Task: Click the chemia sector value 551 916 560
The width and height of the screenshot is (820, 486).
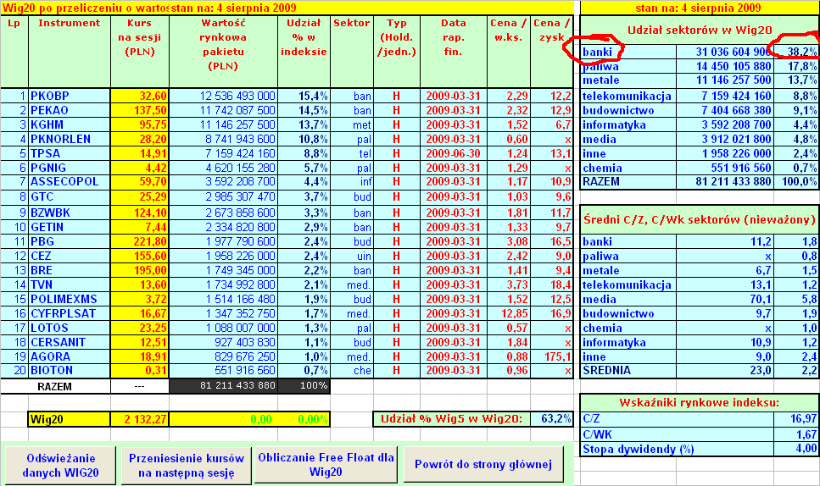Action: pyautogui.click(x=725, y=168)
